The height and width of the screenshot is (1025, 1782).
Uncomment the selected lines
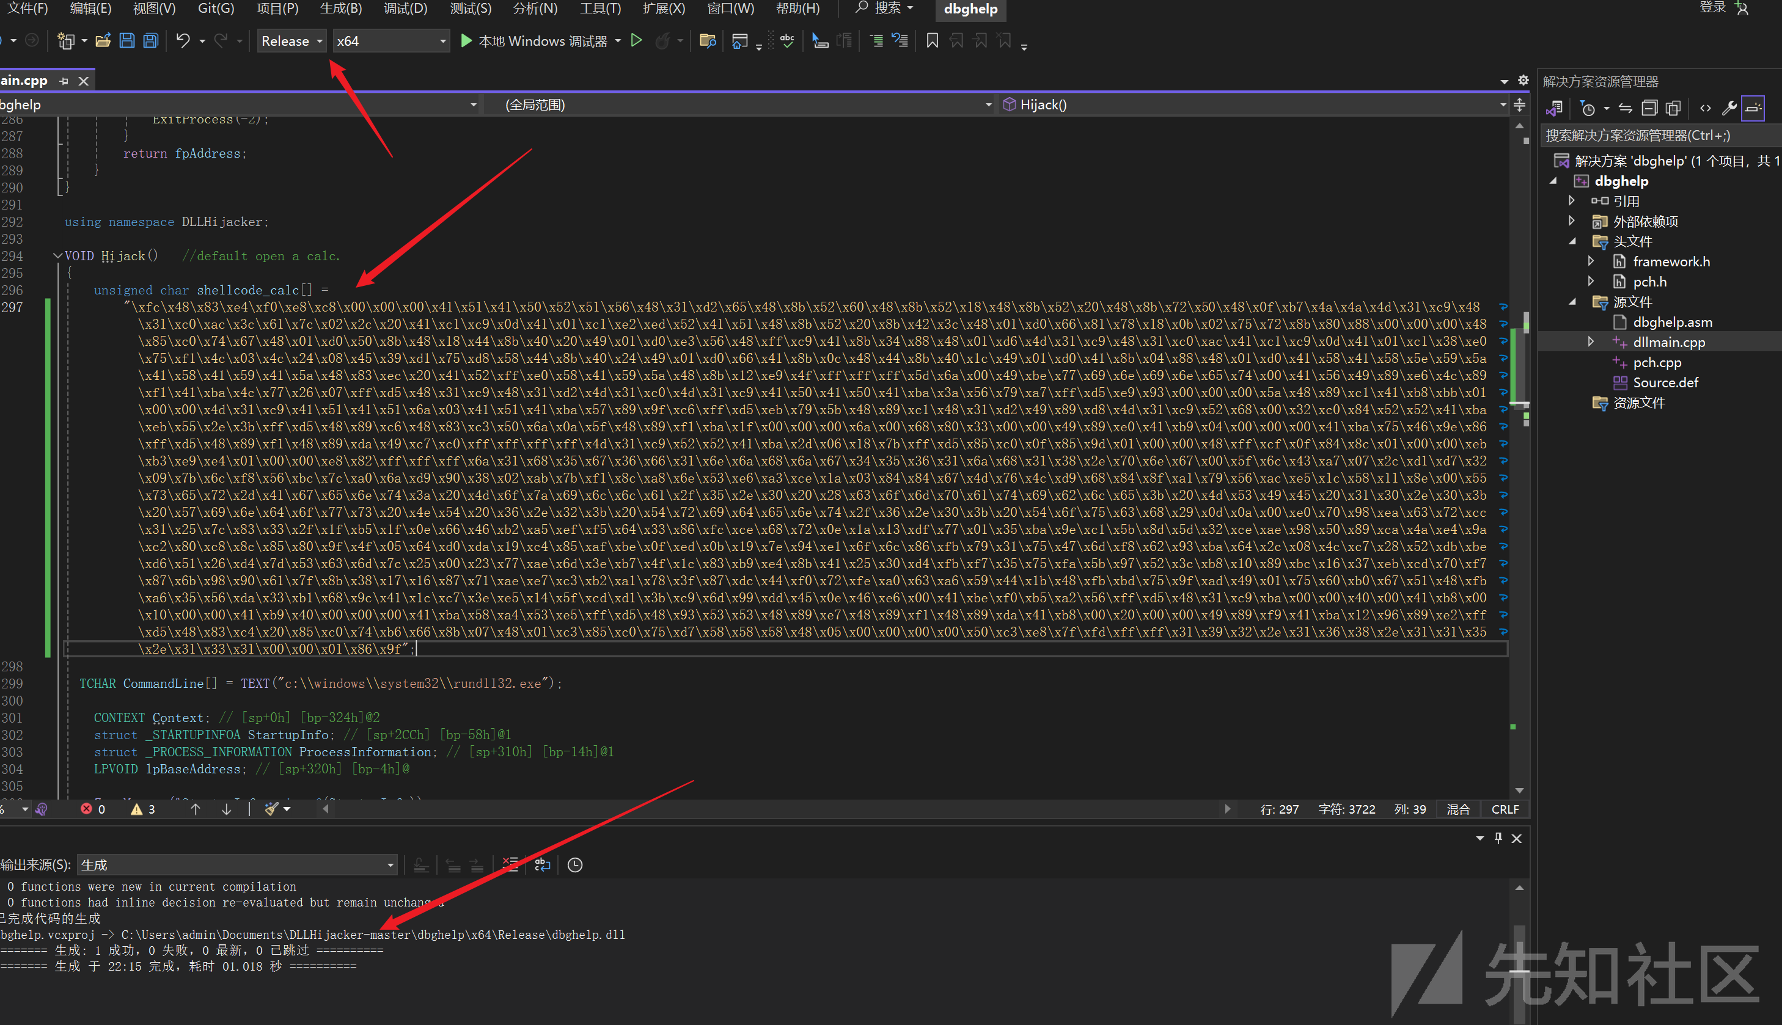pos(900,41)
